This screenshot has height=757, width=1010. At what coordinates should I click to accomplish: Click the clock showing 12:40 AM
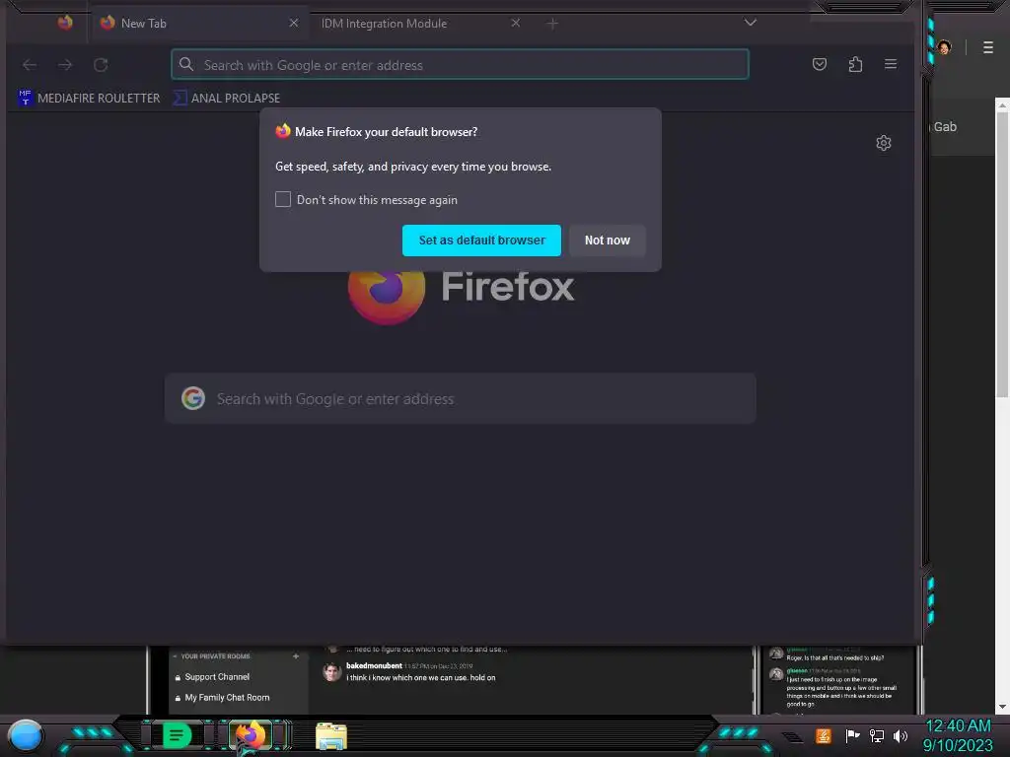click(x=958, y=726)
